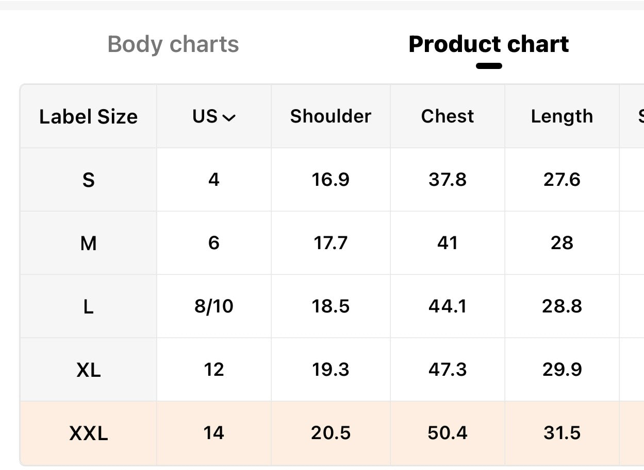Click the Shoulder column header
This screenshot has height=470, width=644.
331,116
